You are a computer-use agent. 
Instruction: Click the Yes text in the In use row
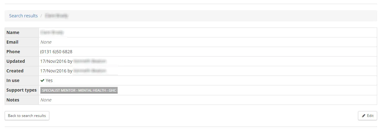click(49, 80)
